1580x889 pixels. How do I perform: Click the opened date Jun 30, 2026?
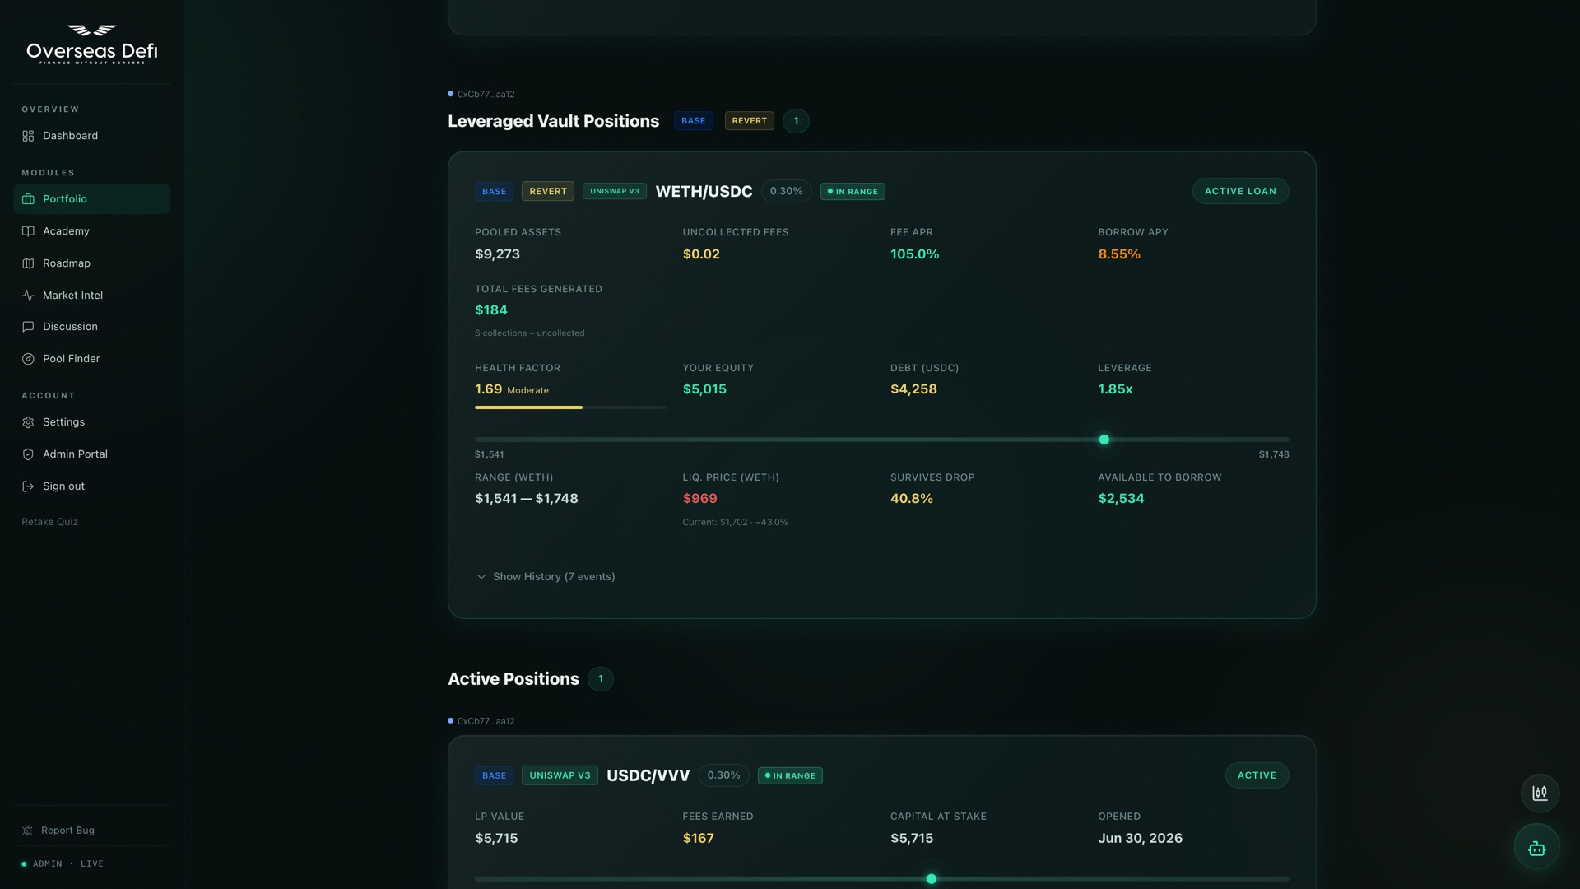pyautogui.click(x=1140, y=839)
